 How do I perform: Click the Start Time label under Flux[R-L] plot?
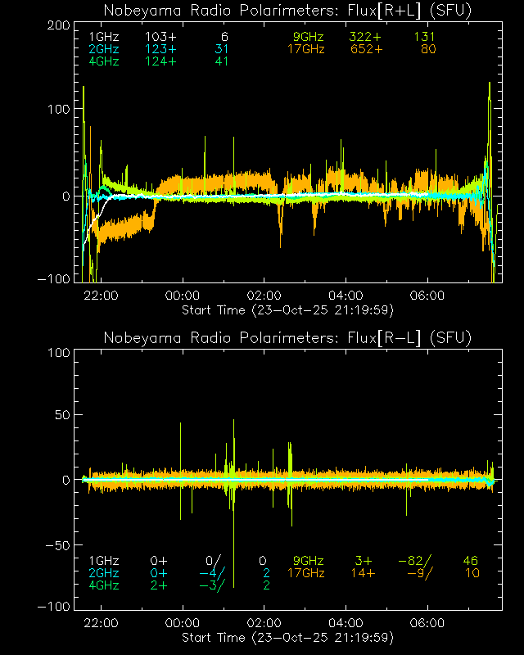(287, 637)
